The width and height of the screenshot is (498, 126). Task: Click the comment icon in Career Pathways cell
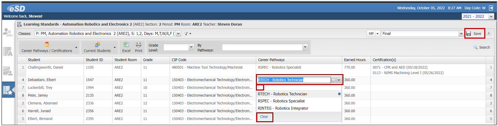pos(333,80)
